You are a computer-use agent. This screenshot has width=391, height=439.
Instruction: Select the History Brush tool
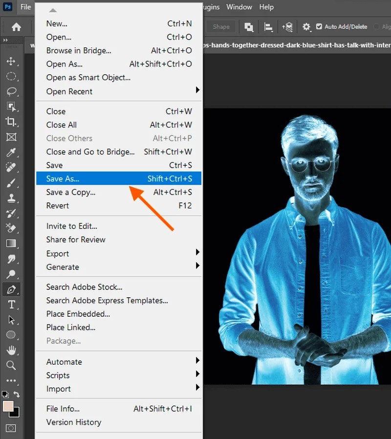click(x=11, y=213)
